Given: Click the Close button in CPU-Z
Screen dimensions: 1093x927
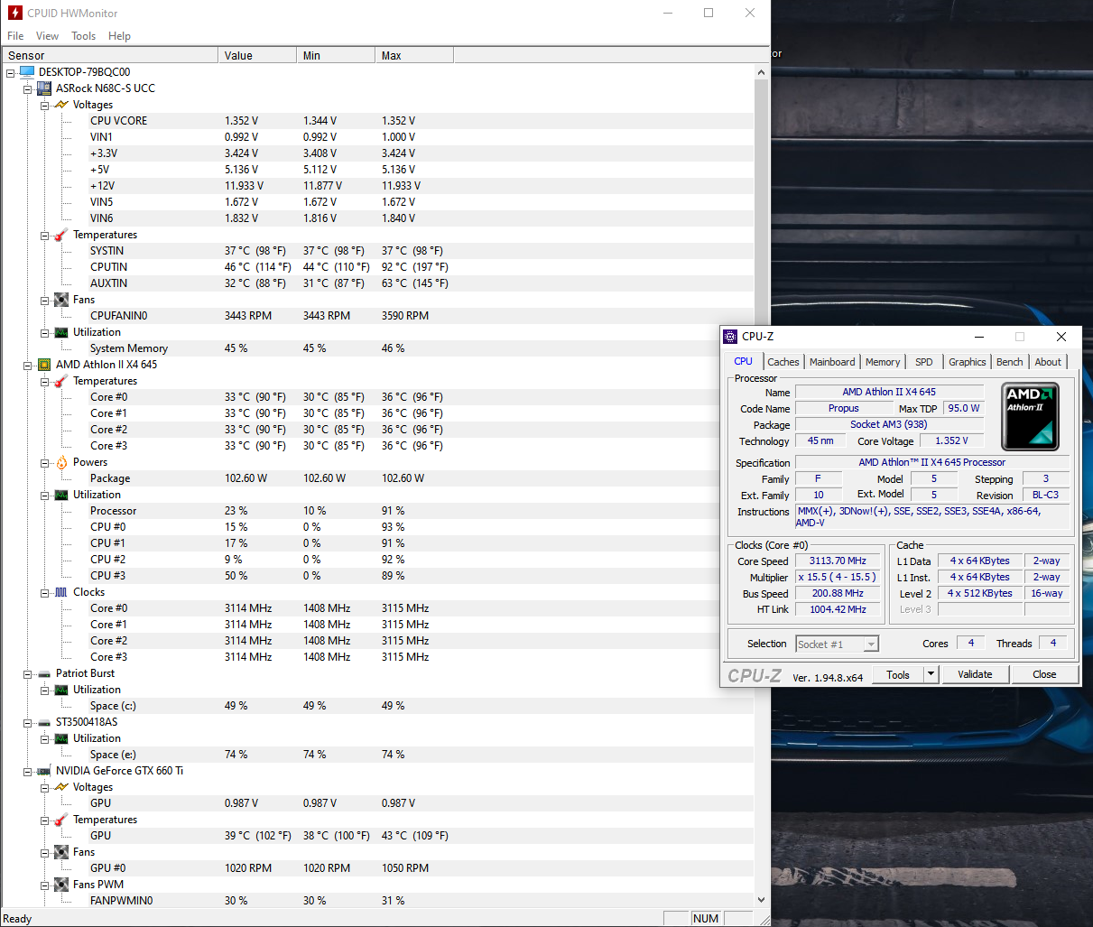Looking at the screenshot, I should click(1043, 674).
